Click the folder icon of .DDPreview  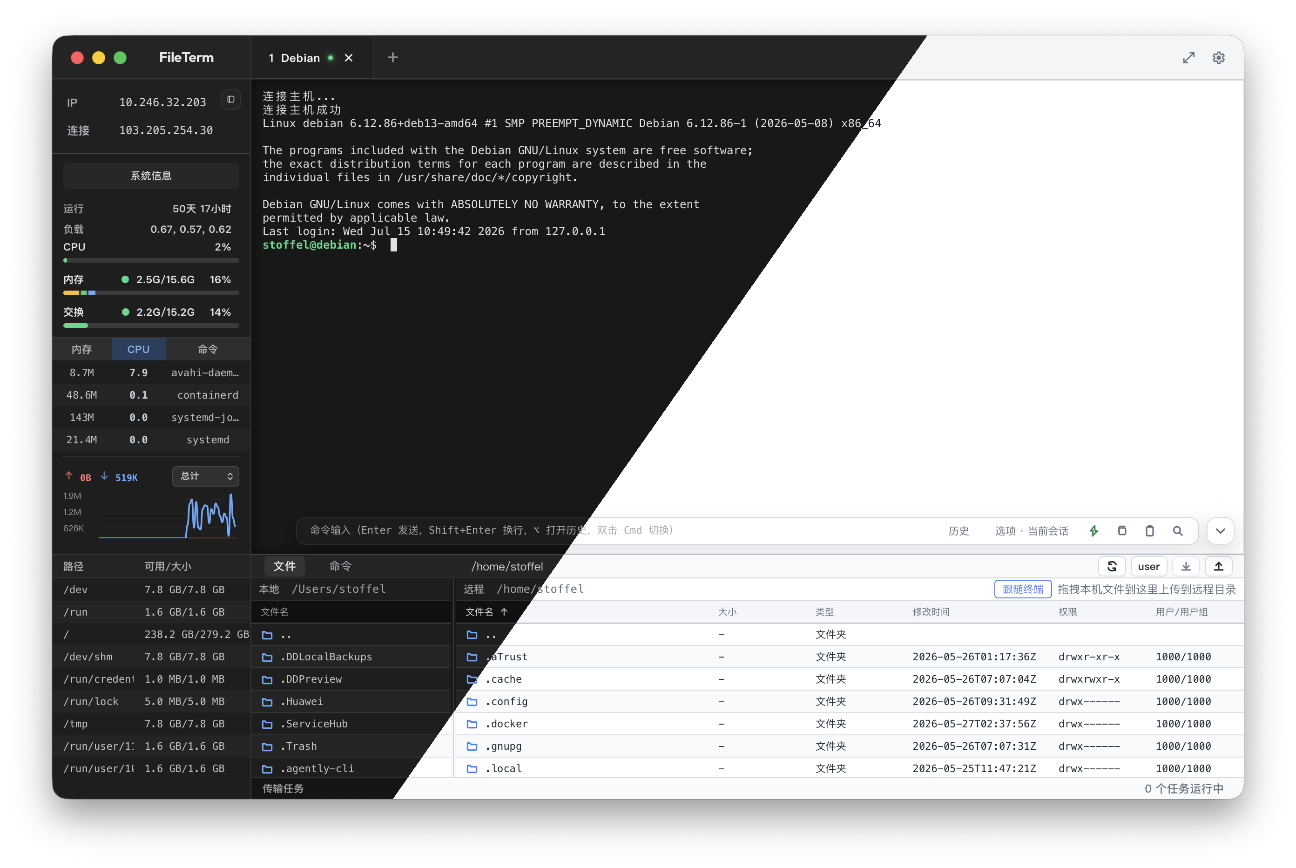pyautogui.click(x=267, y=679)
